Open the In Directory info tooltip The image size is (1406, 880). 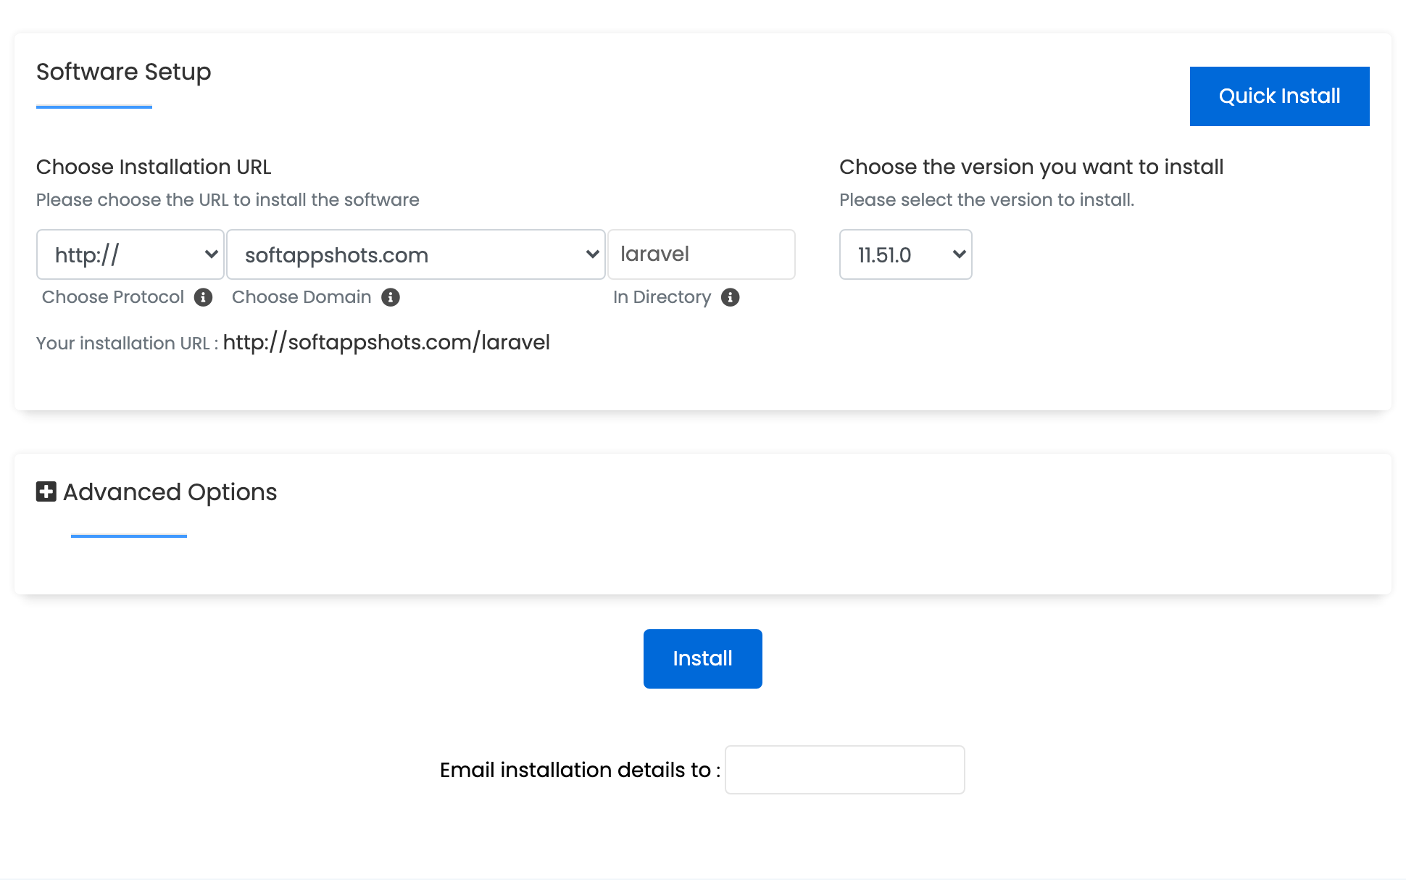pyautogui.click(x=730, y=297)
